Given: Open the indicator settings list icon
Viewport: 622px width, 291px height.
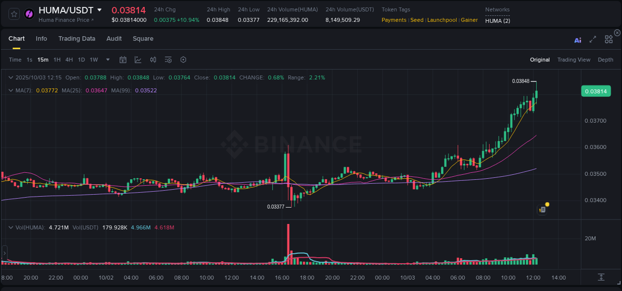Looking at the screenshot, I should pos(168,60).
